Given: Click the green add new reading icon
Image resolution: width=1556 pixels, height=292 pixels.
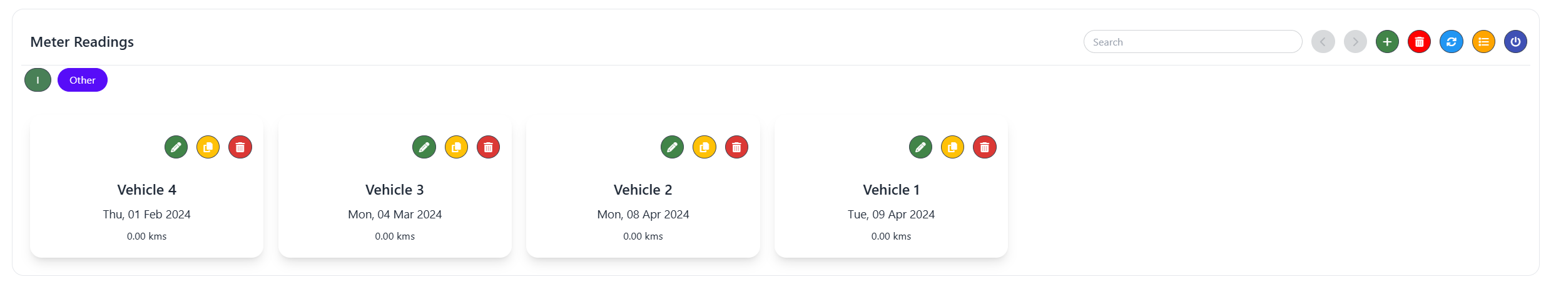Looking at the screenshot, I should [1387, 42].
